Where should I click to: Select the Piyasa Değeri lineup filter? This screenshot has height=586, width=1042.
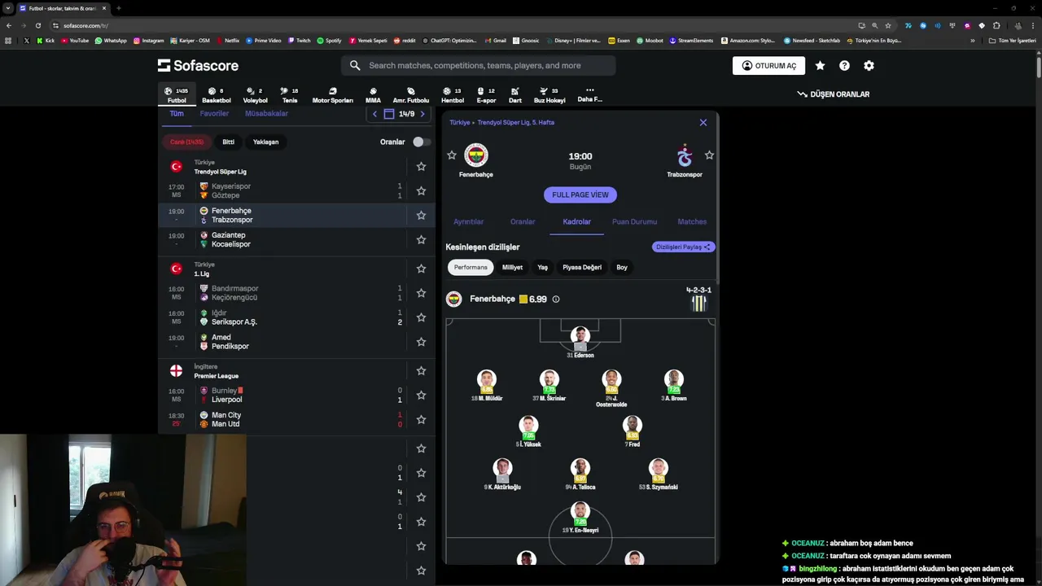tap(582, 267)
